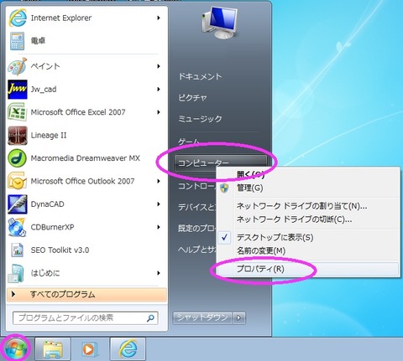Launch the SEO Toolkit v3.0 icon
This screenshot has width=403, height=361.
click(17, 250)
